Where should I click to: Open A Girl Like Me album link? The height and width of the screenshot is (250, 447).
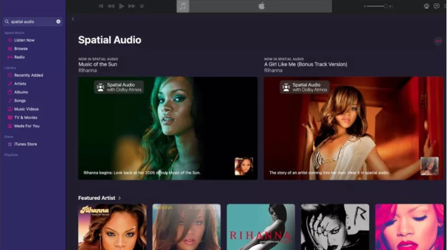(305, 64)
